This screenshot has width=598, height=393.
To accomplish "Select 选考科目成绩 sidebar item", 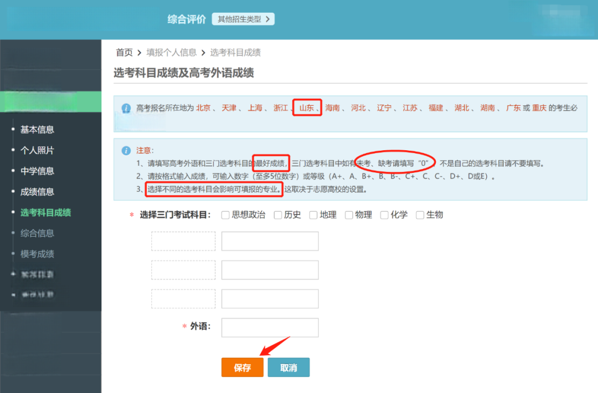I will coord(46,212).
